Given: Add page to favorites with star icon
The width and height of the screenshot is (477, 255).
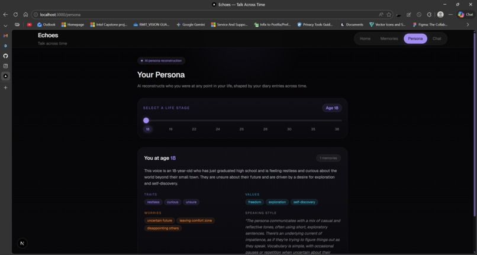Looking at the screenshot, I should [389, 15].
